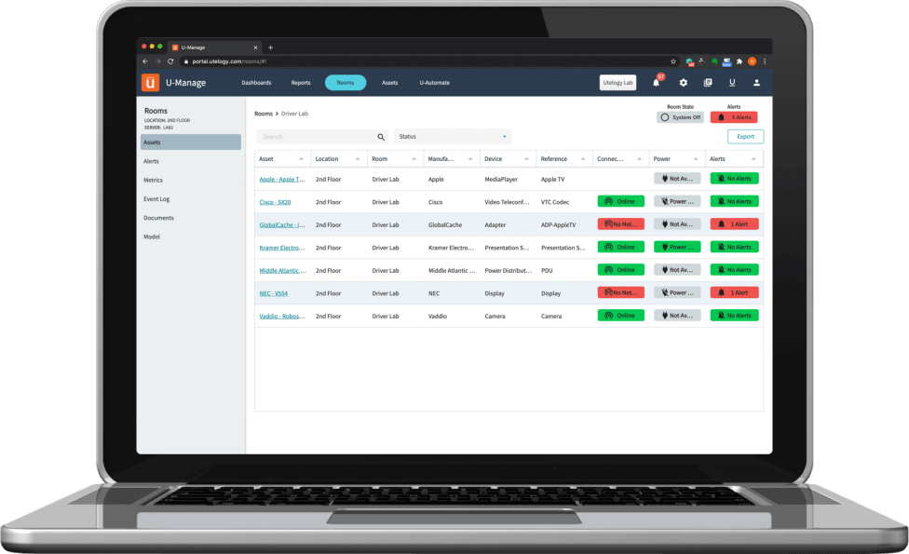
Task: Click the user profile icon
Action: point(756,83)
